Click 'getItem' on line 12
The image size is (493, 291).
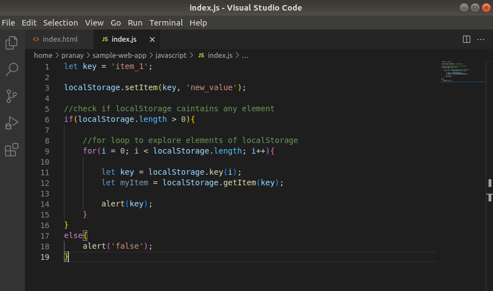240,183
